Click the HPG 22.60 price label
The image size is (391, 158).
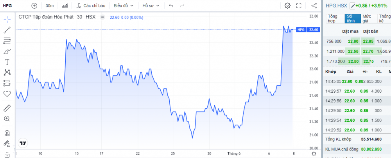coord(308,30)
